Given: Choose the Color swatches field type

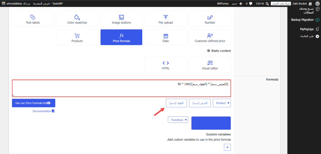Looking at the screenshot, I should (77, 19).
